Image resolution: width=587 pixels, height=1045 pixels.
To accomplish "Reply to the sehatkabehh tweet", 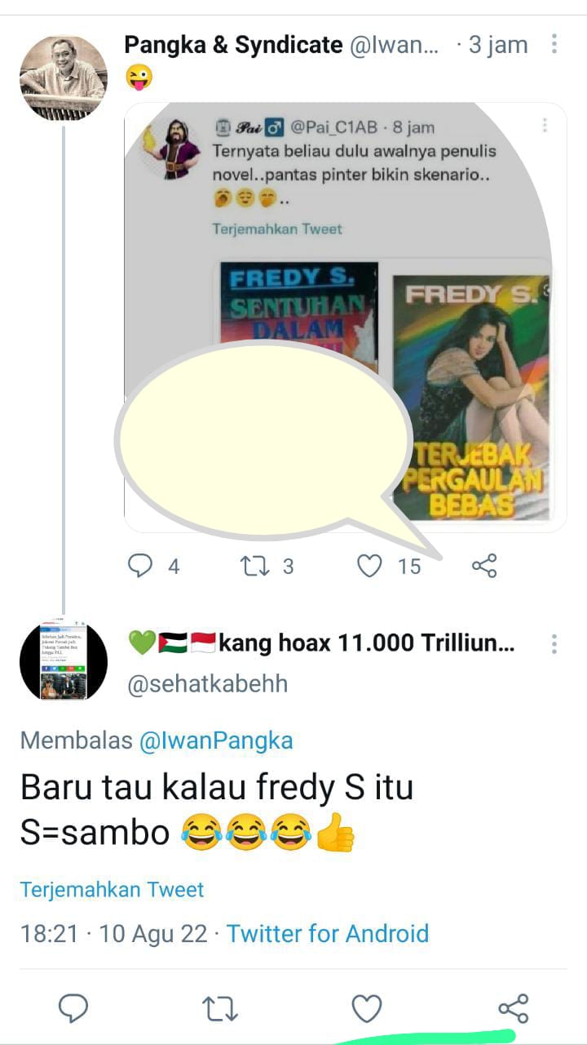I will pos(73,1008).
